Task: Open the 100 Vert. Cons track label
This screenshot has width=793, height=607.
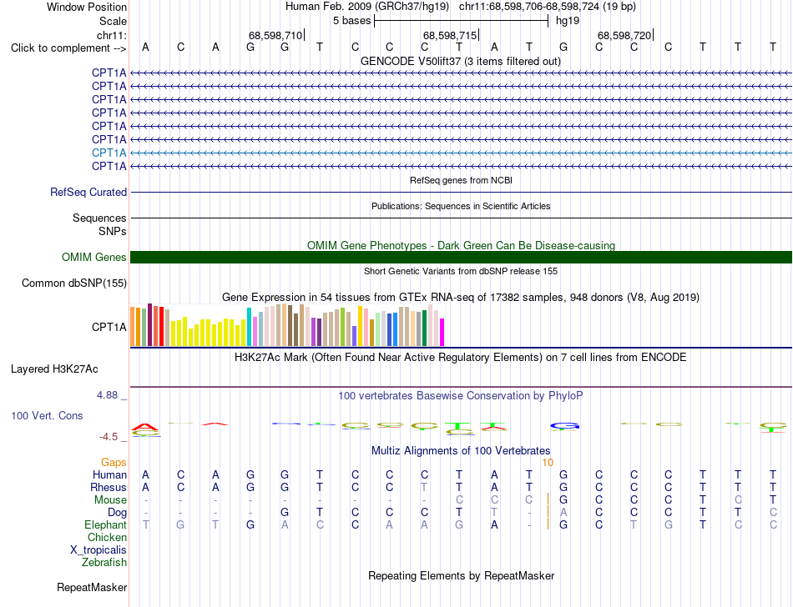Action: coord(47,415)
